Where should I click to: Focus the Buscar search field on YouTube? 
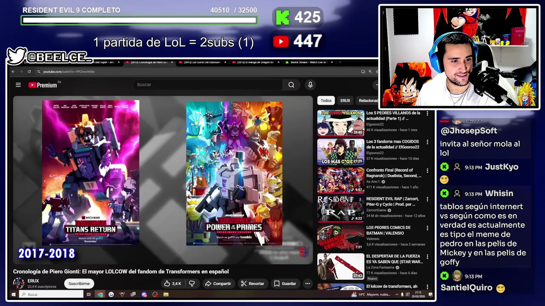click(x=208, y=85)
